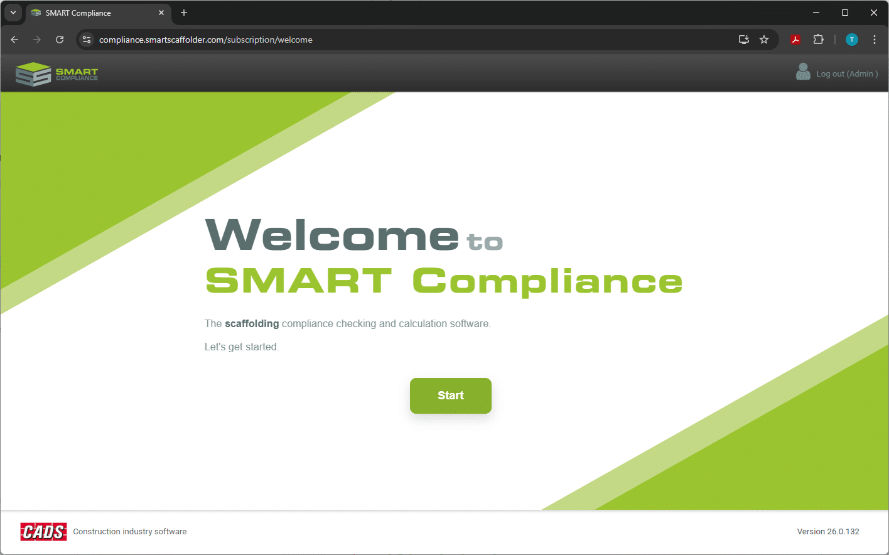The height and width of the screenshot is (555, 889).
Task: Go back to the previous page
Action: click(14, 40)
